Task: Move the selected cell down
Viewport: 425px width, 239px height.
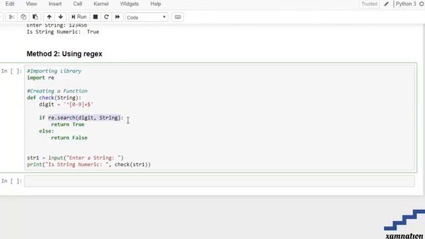Action: pos(60,17)
